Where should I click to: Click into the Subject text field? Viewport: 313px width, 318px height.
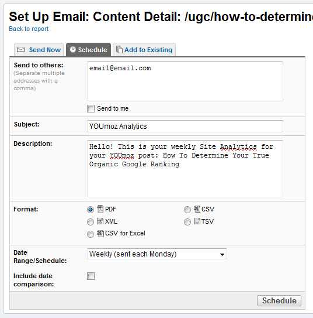(x=185, y=126)
